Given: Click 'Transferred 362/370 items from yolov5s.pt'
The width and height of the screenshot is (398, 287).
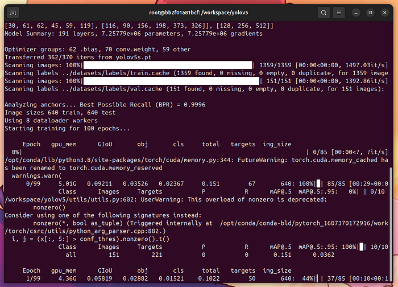Looking at the screenshot, I should click(78, 57).
